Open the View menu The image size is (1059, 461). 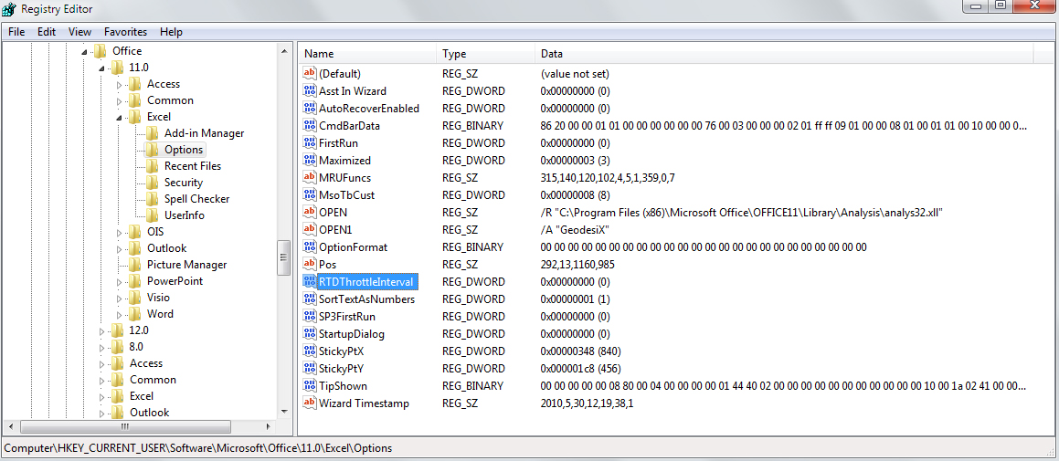point(79,32)
